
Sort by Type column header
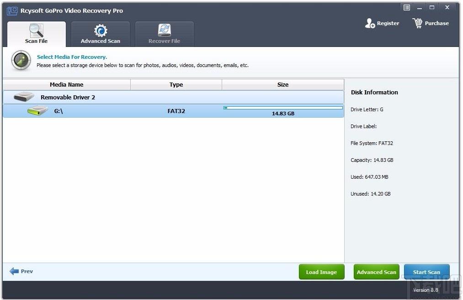coord(176,85)
